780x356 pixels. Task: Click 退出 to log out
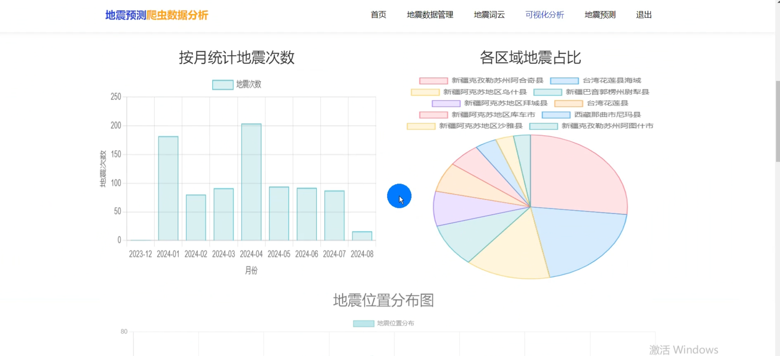pyautogui.click(x=644, y=15)
